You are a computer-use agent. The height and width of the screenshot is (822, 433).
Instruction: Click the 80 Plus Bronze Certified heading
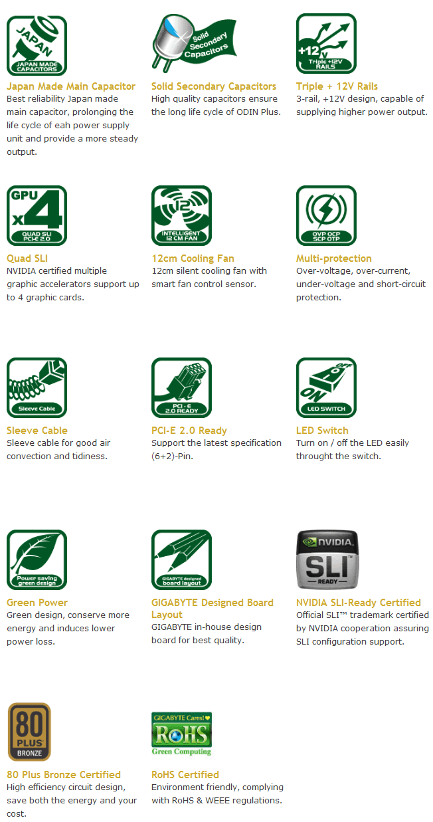pyautogui.click(x=64, y=775)
